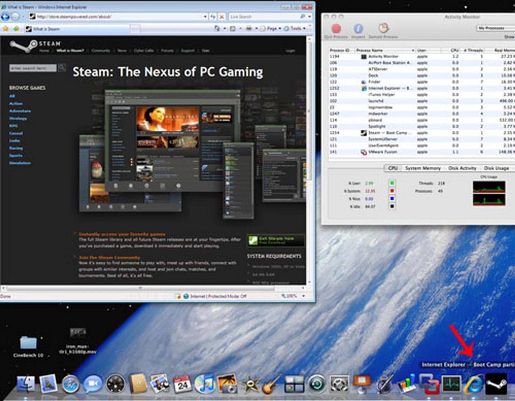Image resolution: width=515 pixels, height=401 pixels.
Task: Click the green % User color swatch
Action: (393, 183)
